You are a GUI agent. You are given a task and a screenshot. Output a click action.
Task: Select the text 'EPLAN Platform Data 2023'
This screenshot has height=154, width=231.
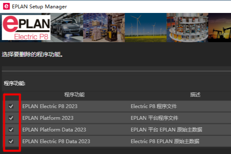point(54,129)
